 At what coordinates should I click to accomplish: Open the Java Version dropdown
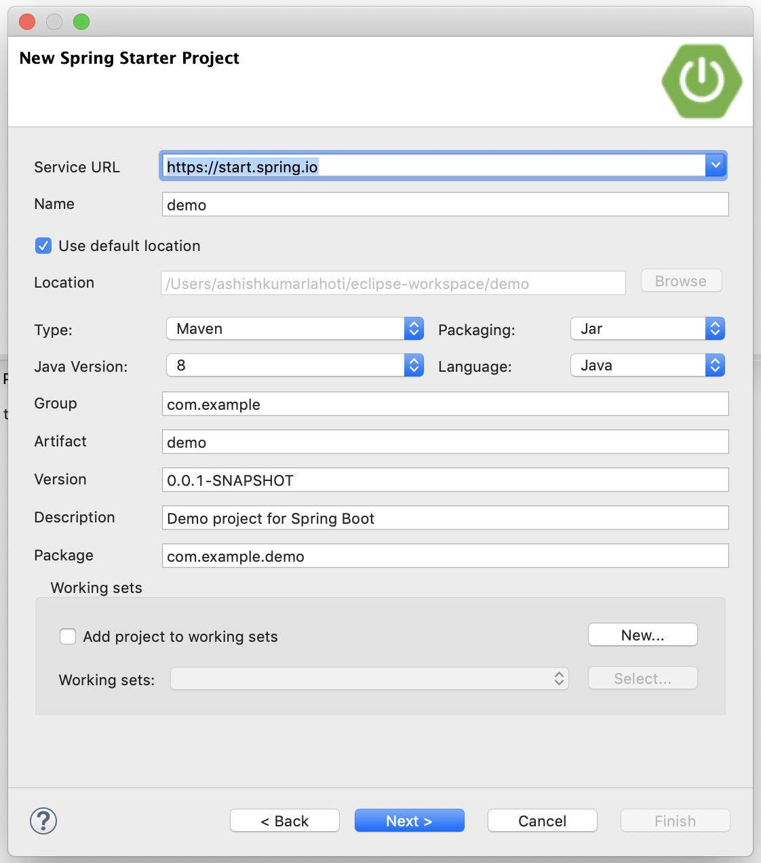point(414,365)
